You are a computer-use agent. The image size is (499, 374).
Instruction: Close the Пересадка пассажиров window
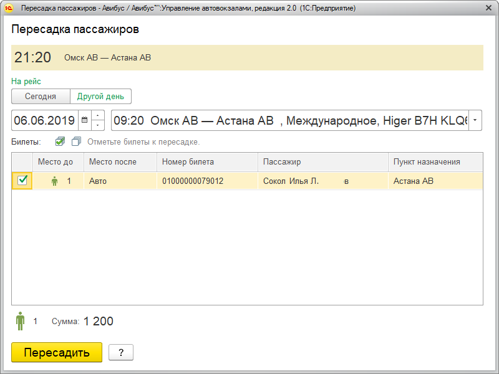487,8
